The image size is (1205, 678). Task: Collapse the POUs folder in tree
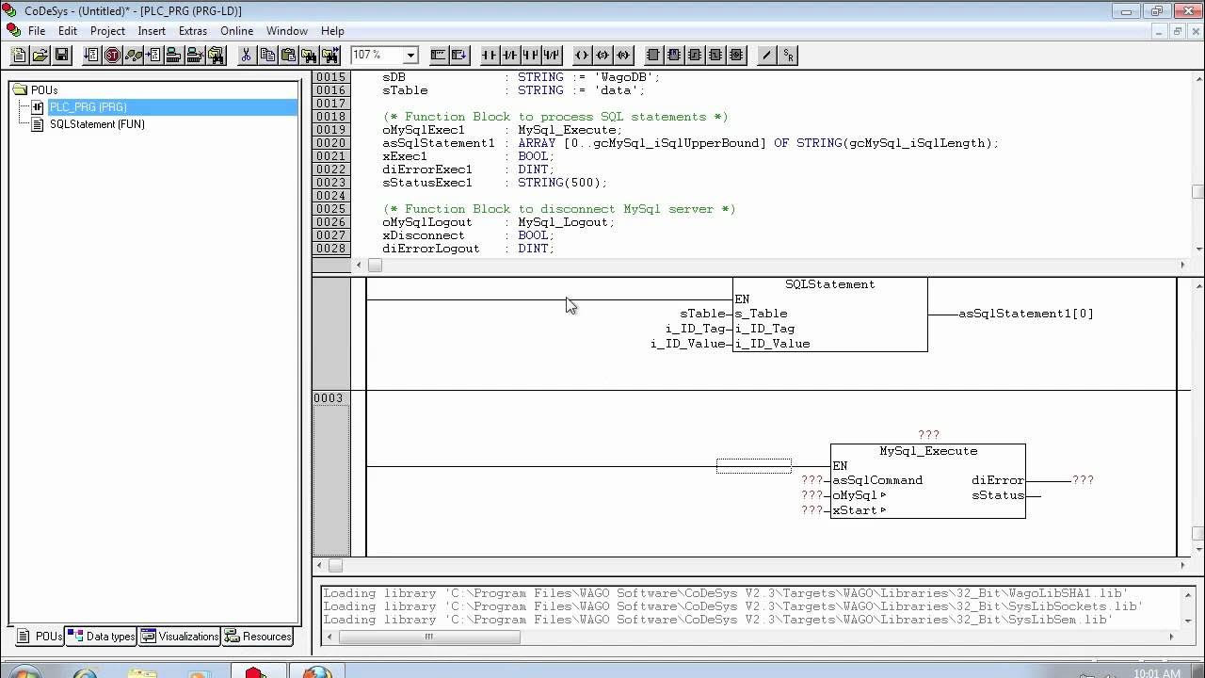(x=20, y=90)
